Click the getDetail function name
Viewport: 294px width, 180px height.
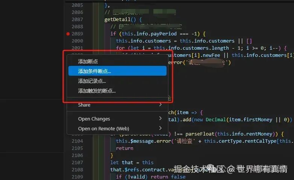click(x=117, y=20)
